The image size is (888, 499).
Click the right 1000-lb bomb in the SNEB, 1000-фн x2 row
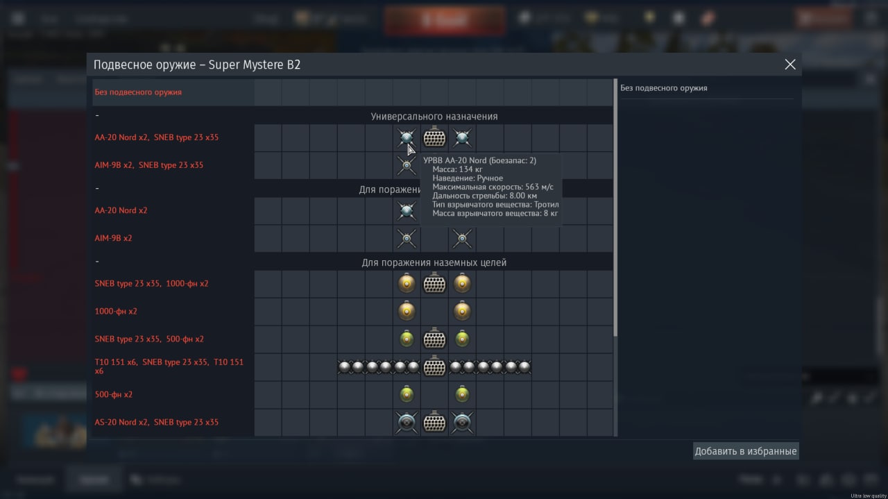(x=462, y=284)
